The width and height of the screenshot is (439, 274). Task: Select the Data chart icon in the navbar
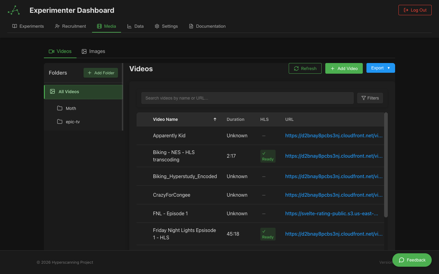[x=129, y=26]
